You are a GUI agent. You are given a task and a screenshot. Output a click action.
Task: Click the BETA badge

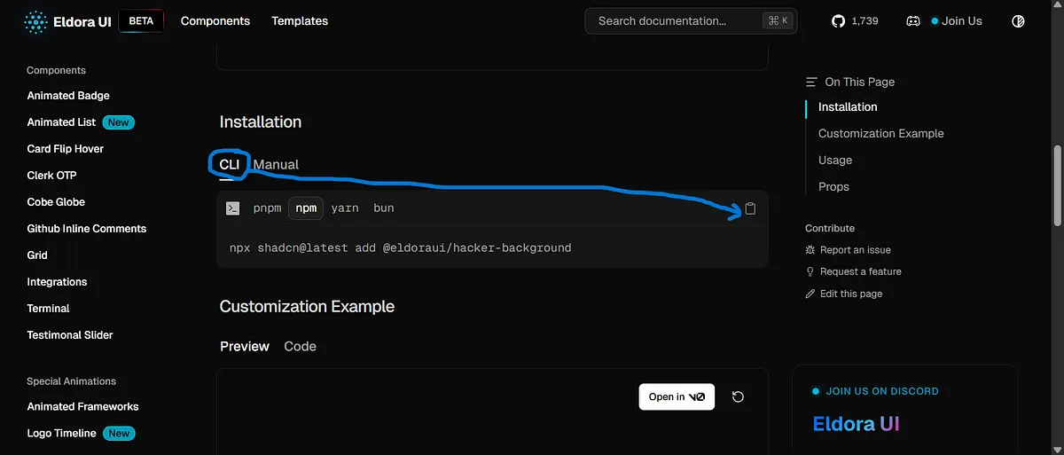pyautogui.click(x=141, y=21)
